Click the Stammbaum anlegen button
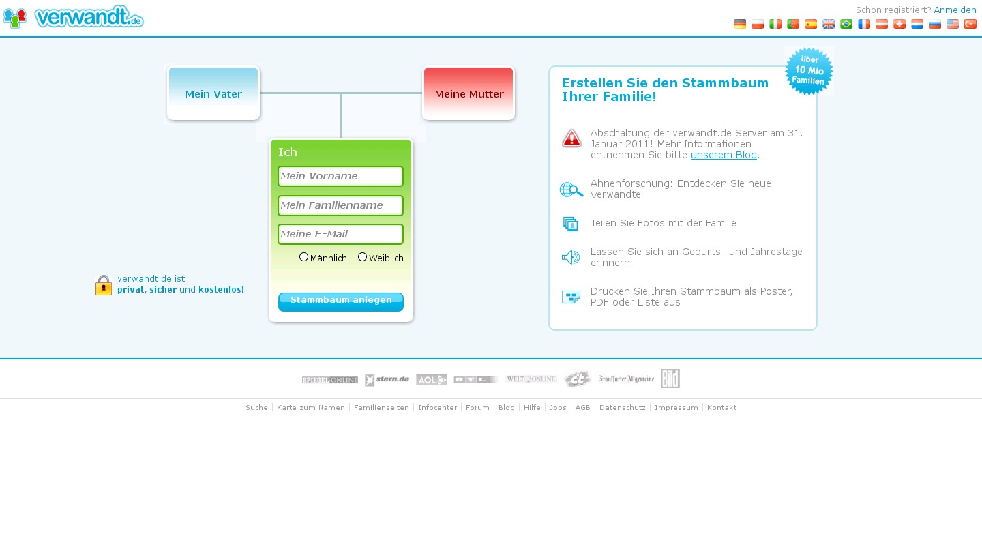Image resolution: width=982 pixels, height=534 pixels. pos(341,301)
